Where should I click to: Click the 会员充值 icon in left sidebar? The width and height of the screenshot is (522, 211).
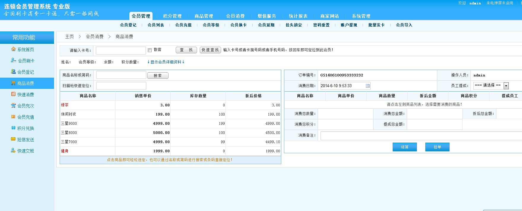(13, 117)
